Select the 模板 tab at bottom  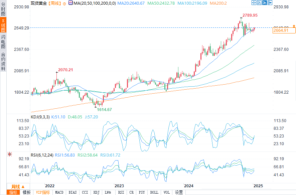click(x=26, y=192)
